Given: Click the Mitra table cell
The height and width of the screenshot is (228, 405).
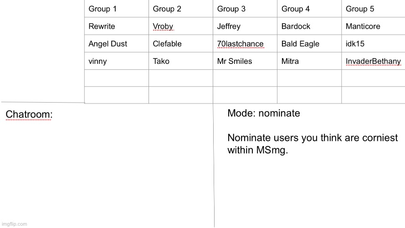Looking at the screenshot, I should pyautogui.click(x=309, y=61).
